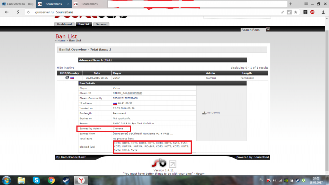The height and width of the screenshot is (185, 329).
Task: Click the Search Bans magnifier button
Action: point(268,29)
